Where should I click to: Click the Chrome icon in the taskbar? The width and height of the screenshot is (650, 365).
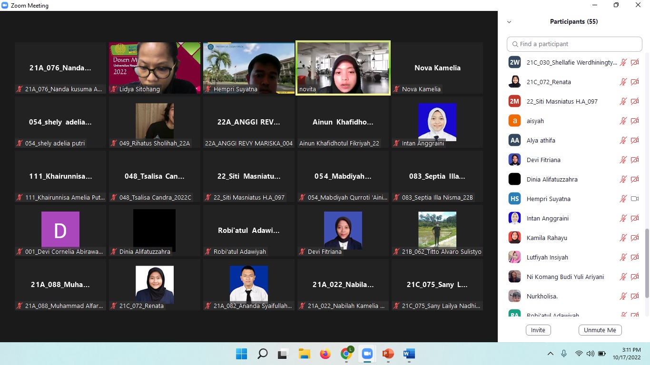(346, 354)
